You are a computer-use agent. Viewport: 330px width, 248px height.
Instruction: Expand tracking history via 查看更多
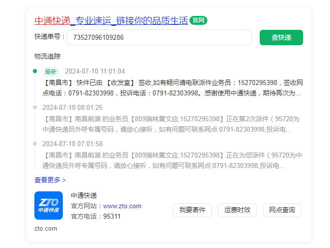pos(50,180)
